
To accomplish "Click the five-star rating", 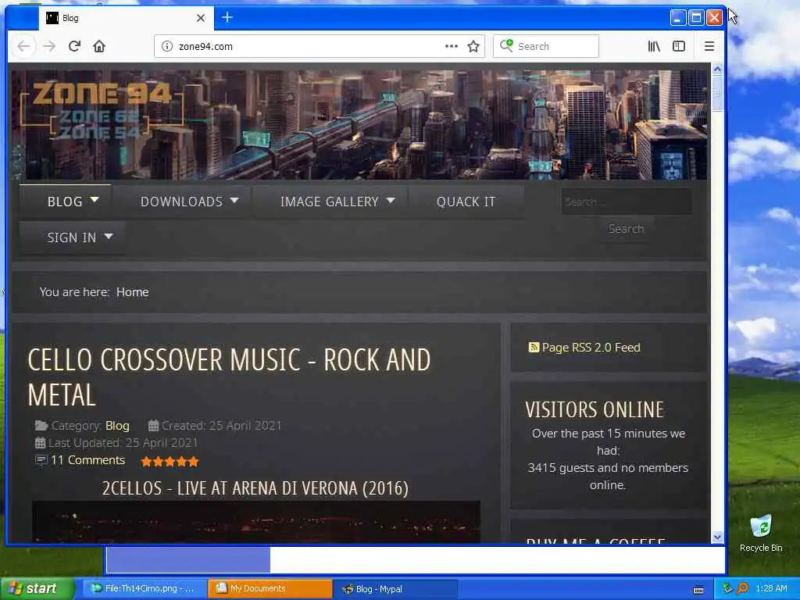I will coord(170,462).
